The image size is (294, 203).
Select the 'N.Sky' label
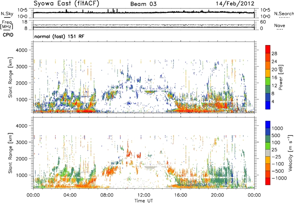7,14
